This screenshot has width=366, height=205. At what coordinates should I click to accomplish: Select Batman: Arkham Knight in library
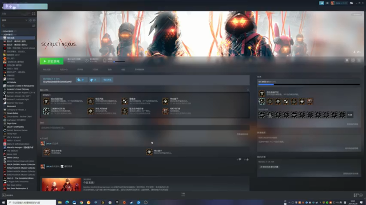coord(18,100)
